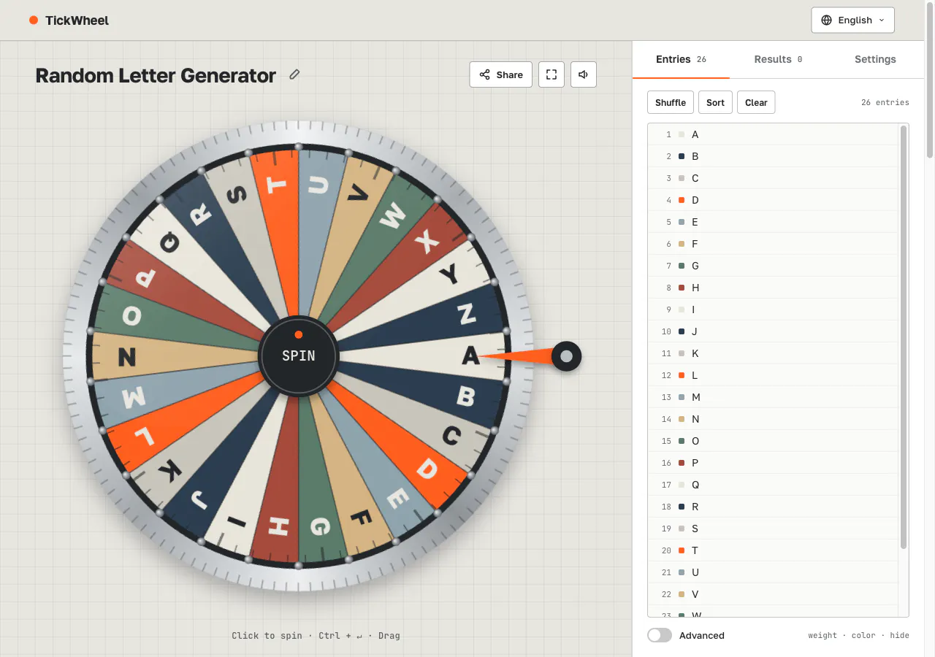
Task: Open the Share dialog
Action: coord(501,74)
